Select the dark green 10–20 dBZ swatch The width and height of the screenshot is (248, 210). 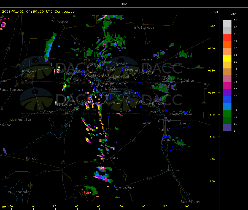point(227,120)
